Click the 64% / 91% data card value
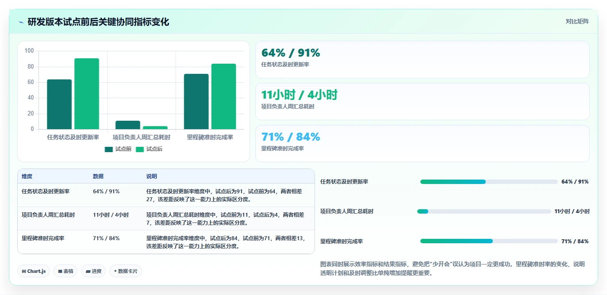Viewport: 607px width, 295px height. pos(291,53)
